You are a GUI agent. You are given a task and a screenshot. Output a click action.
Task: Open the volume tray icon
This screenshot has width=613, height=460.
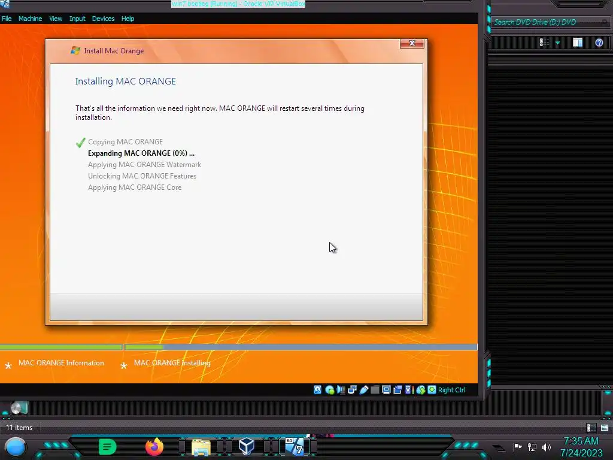point(547,447)
